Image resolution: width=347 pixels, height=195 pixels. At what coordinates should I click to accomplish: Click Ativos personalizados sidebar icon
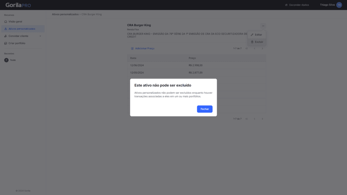point(5,29)
